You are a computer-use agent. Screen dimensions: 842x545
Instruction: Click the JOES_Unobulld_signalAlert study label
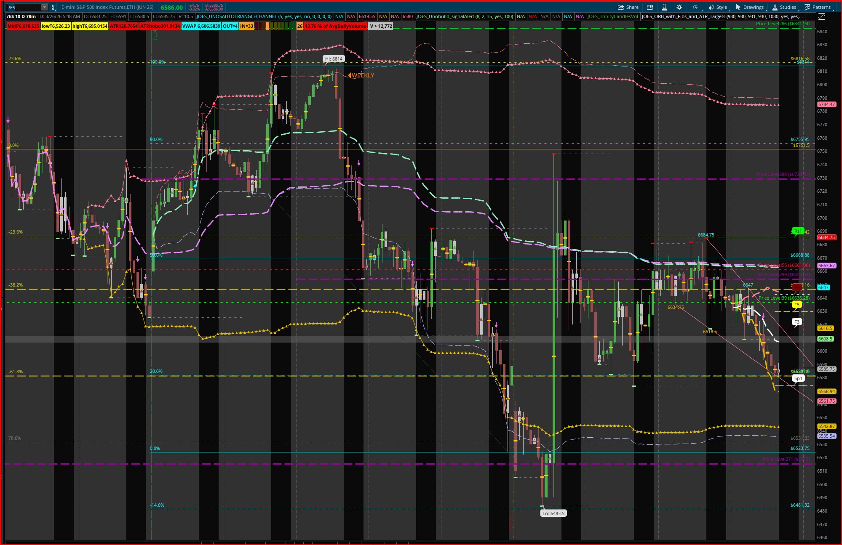pos(465,16)
